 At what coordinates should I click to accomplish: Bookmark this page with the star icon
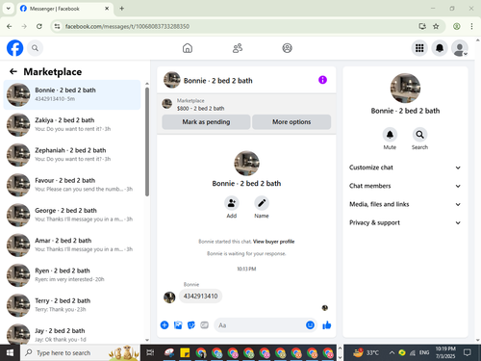[x=436, y=26]
